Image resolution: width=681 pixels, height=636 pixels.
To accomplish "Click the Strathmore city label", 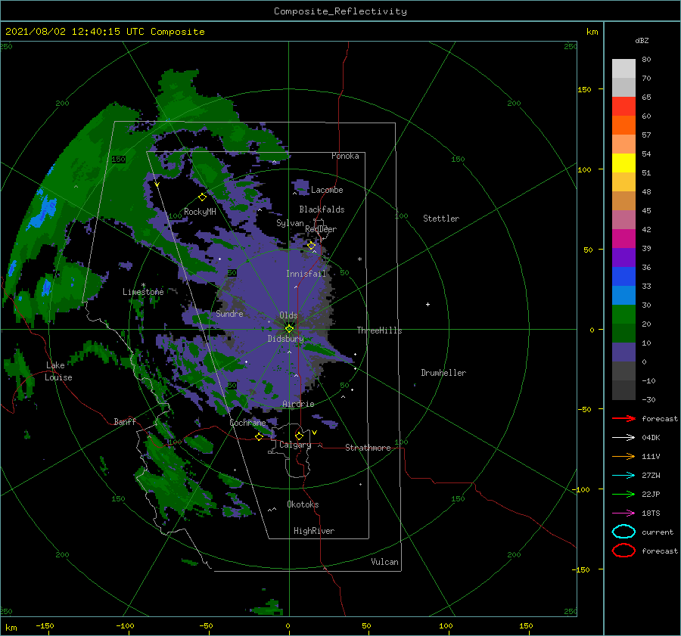I will 368,448.
